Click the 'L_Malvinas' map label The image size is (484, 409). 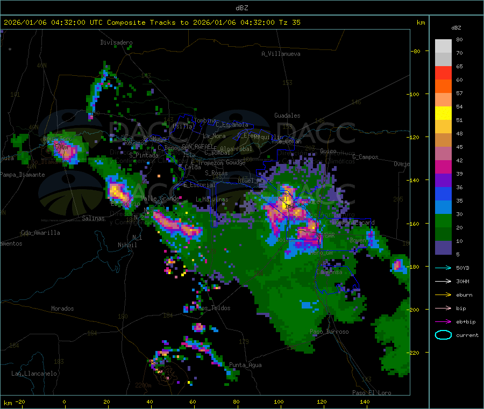pos(212,199)
